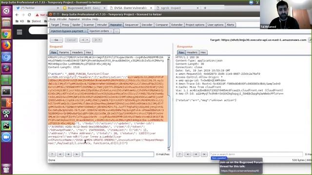Launch Firefox from the dock
The width and height of the screenshot is (312, 175).
[6, 46]
